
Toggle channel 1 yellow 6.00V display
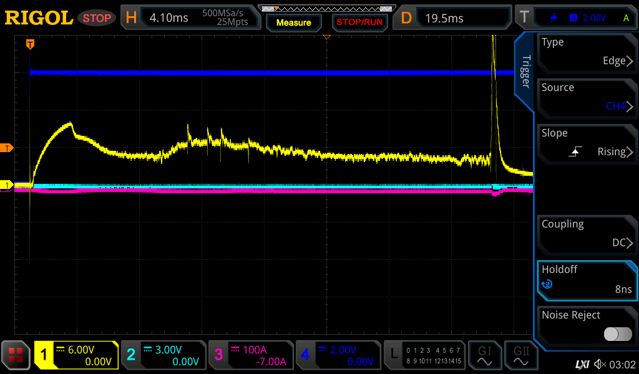click(76, 355)
